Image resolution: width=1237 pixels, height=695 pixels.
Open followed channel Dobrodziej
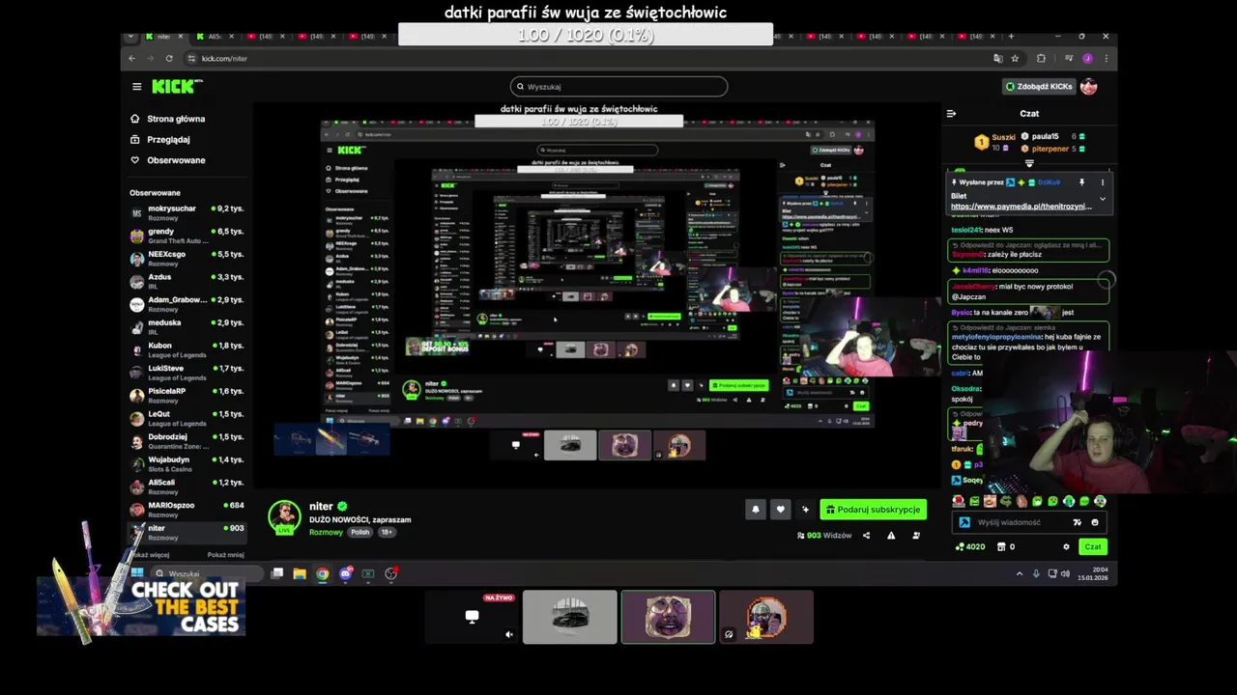click(187, 441)
